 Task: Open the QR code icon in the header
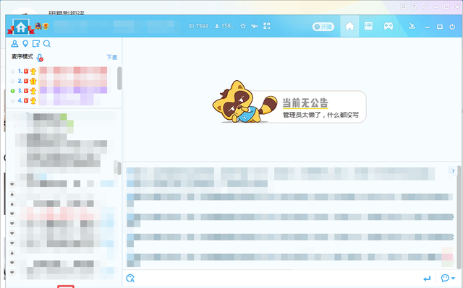(x=267, y=26)
